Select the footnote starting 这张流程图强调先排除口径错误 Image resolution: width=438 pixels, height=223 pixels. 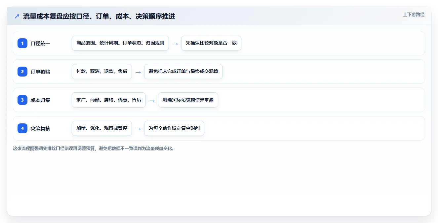pos(94,148)
